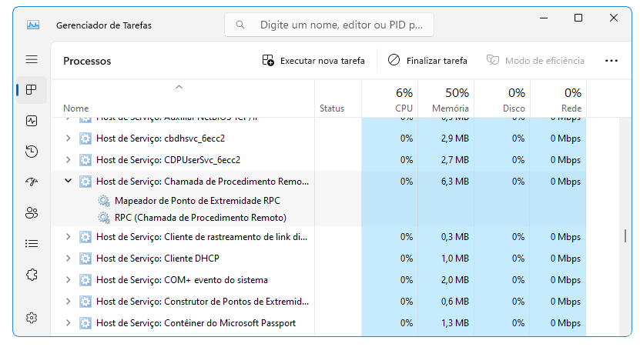Click Modo de eficiência button

click(535, 60)
